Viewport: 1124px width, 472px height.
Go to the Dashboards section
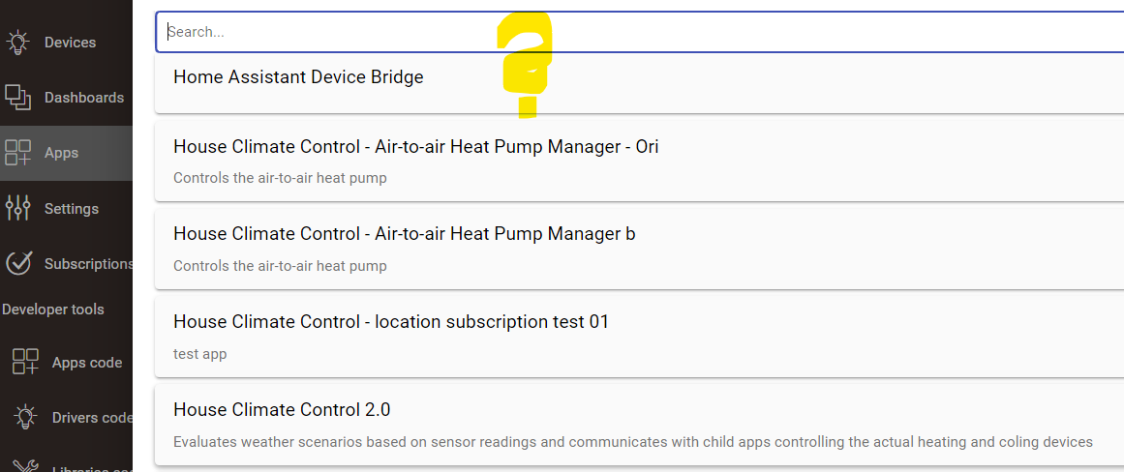click(84, 98)
